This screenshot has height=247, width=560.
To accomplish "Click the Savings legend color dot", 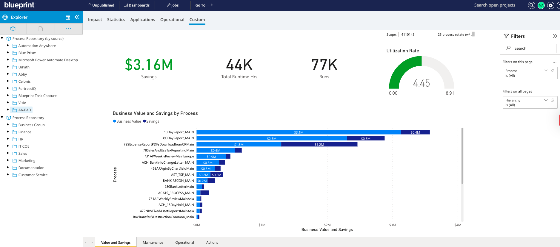I will 144,121.
